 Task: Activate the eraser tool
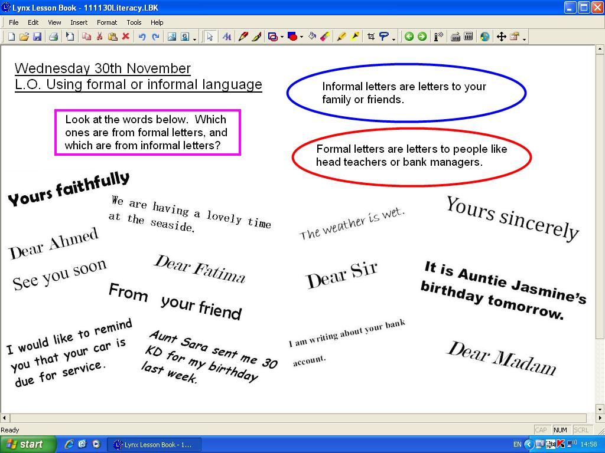tap(324, 36)
